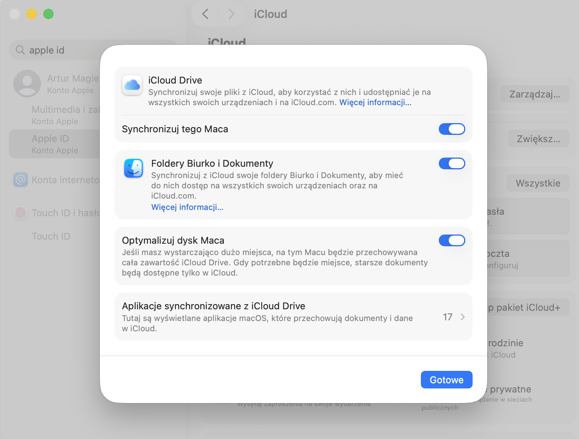This screenshot has height=439, width=579.
Task: Disable Foldery Biurko i Dokumenty sync switch
Action: coord(452,163)
